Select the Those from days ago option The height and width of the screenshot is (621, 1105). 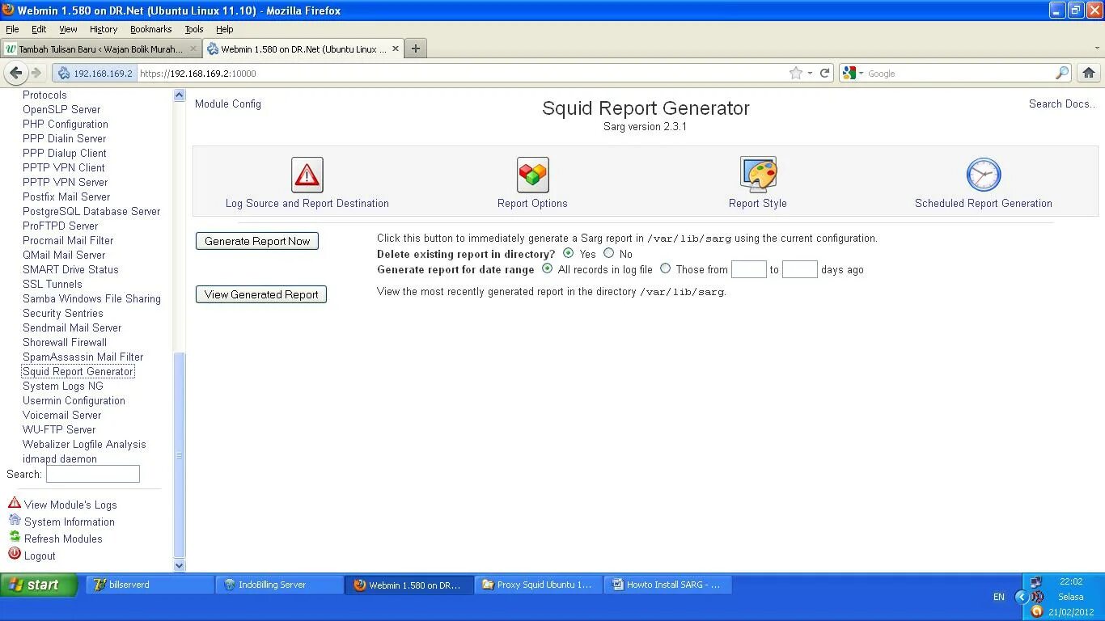[665, 268]
